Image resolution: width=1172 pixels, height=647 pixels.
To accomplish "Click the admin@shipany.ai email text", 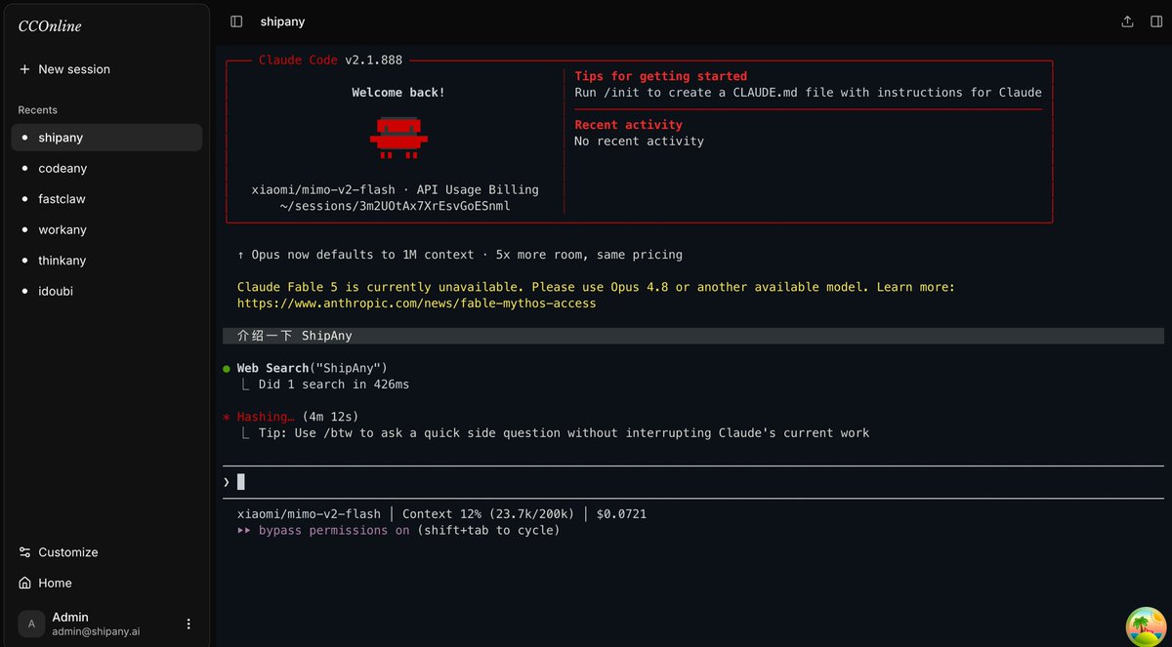I will [x=96, y=631].
